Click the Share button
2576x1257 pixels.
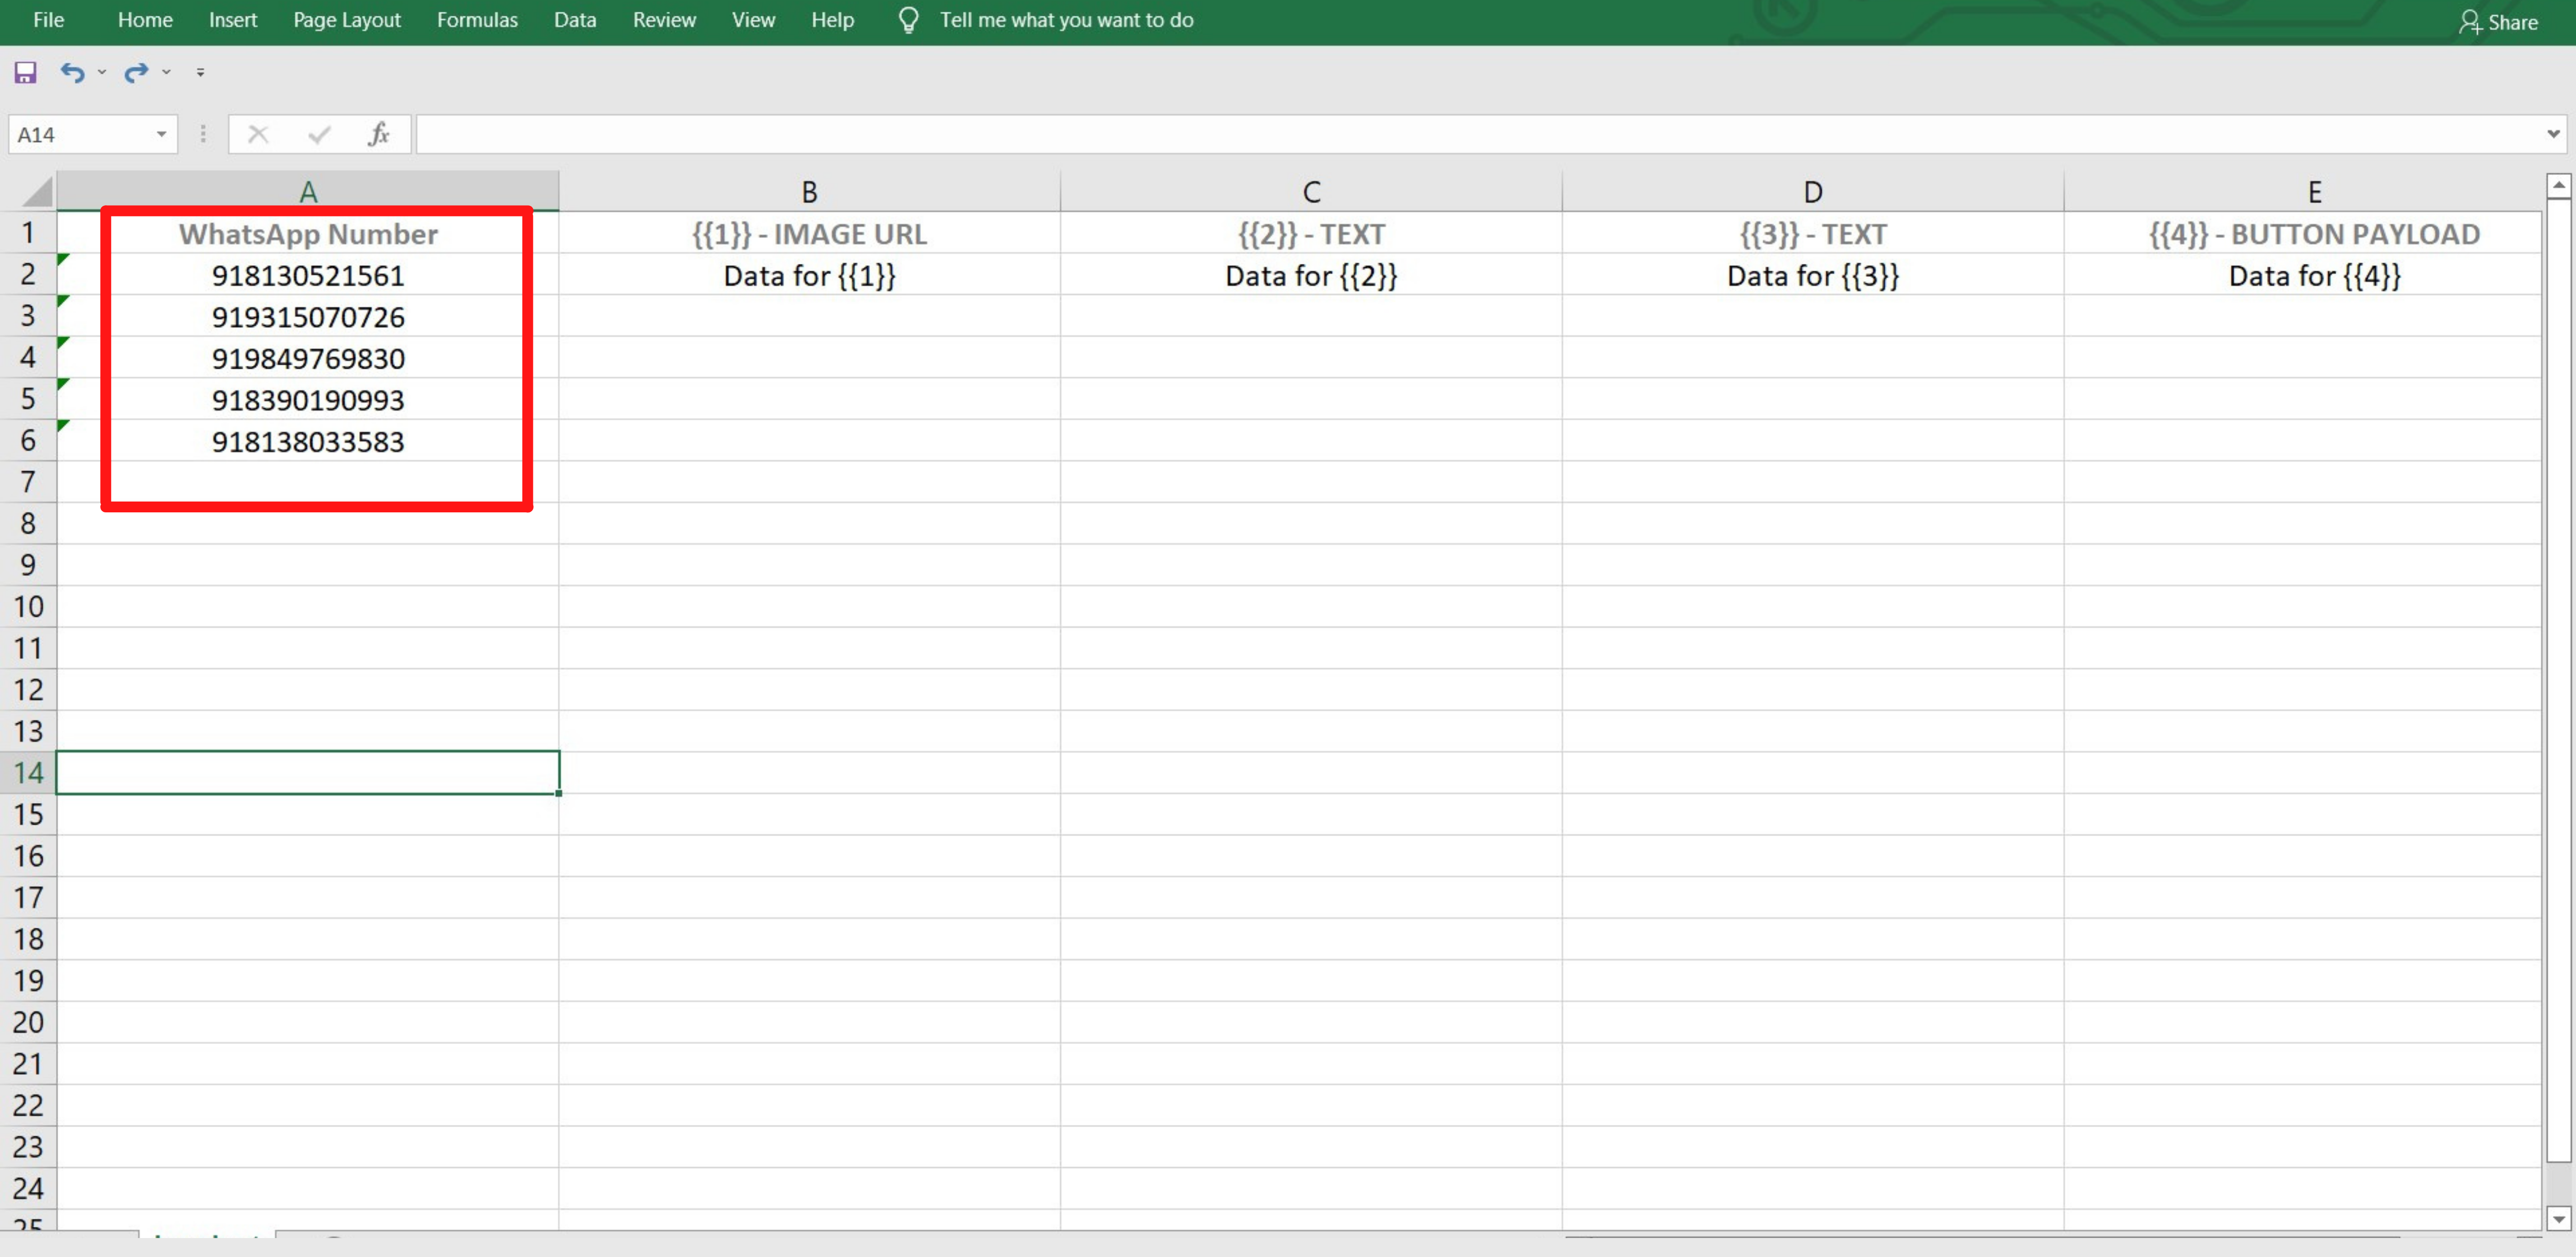[2498, 22]
